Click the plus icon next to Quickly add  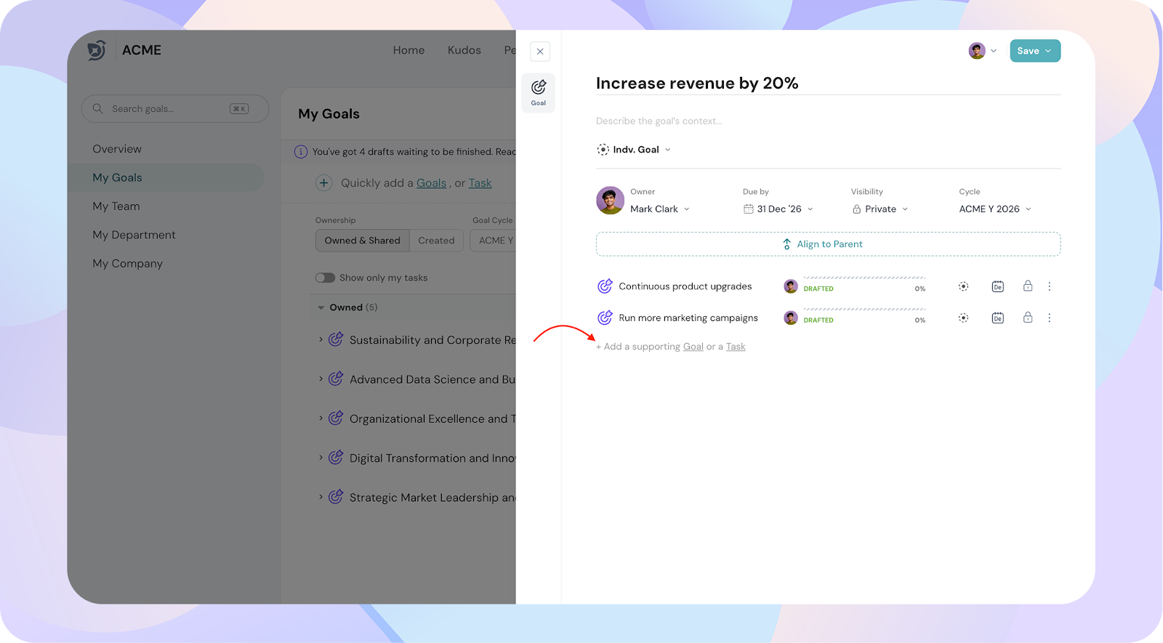click(324, 183)
